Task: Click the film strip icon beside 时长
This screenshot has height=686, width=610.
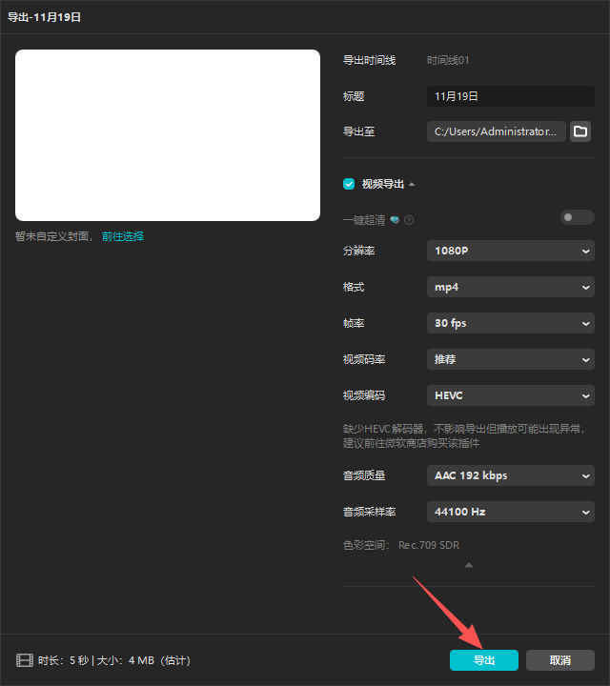Action: [24, 660]
